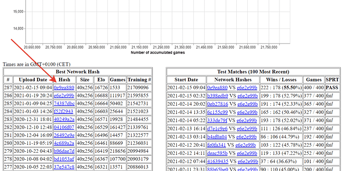Follow the 26492e9e hash link
This screenshot has height=171, width=343.
(64, 135)
